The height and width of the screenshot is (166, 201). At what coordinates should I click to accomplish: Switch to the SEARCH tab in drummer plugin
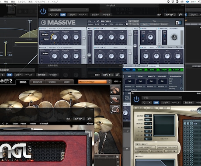tap(52, 82)
